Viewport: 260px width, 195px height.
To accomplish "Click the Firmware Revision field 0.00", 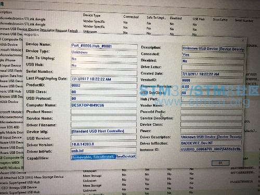I will [x=212, y=87].
